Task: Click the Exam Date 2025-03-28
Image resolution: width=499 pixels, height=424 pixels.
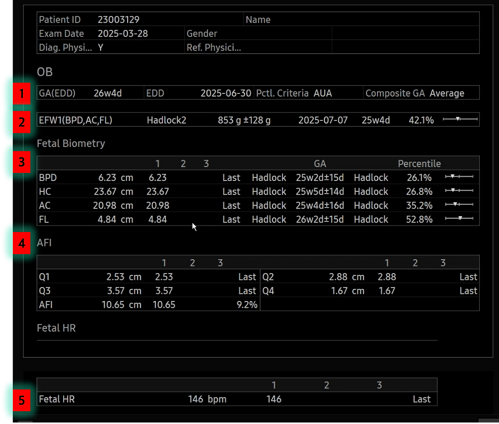Action: pyautogui.click(x=123, y=33)
